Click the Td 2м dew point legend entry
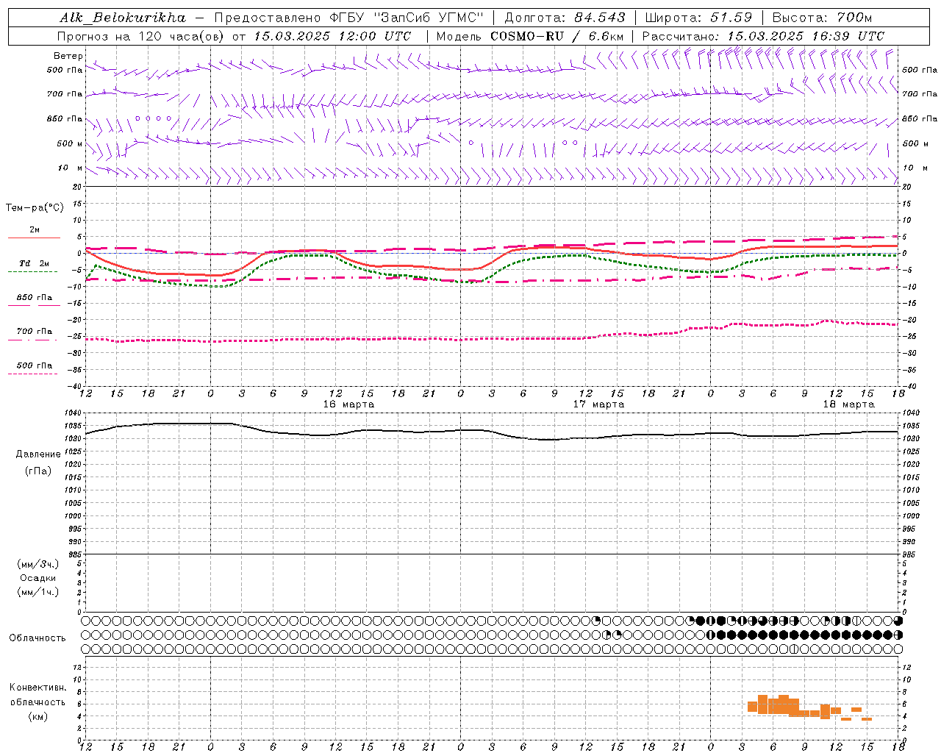Image resolution: width=941 pixels, height=753 pixels. point(35,263)
